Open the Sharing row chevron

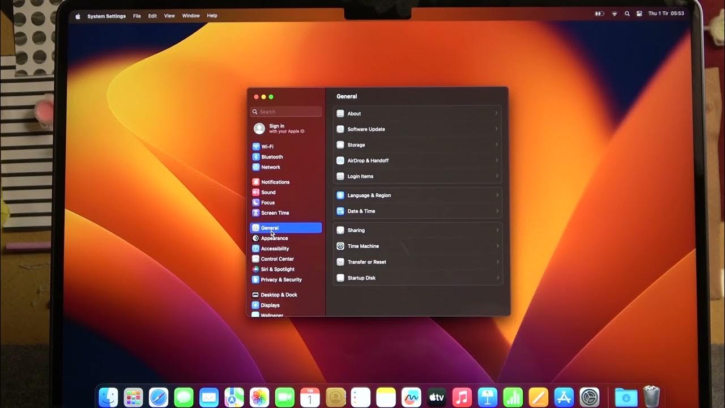[497, 230]
